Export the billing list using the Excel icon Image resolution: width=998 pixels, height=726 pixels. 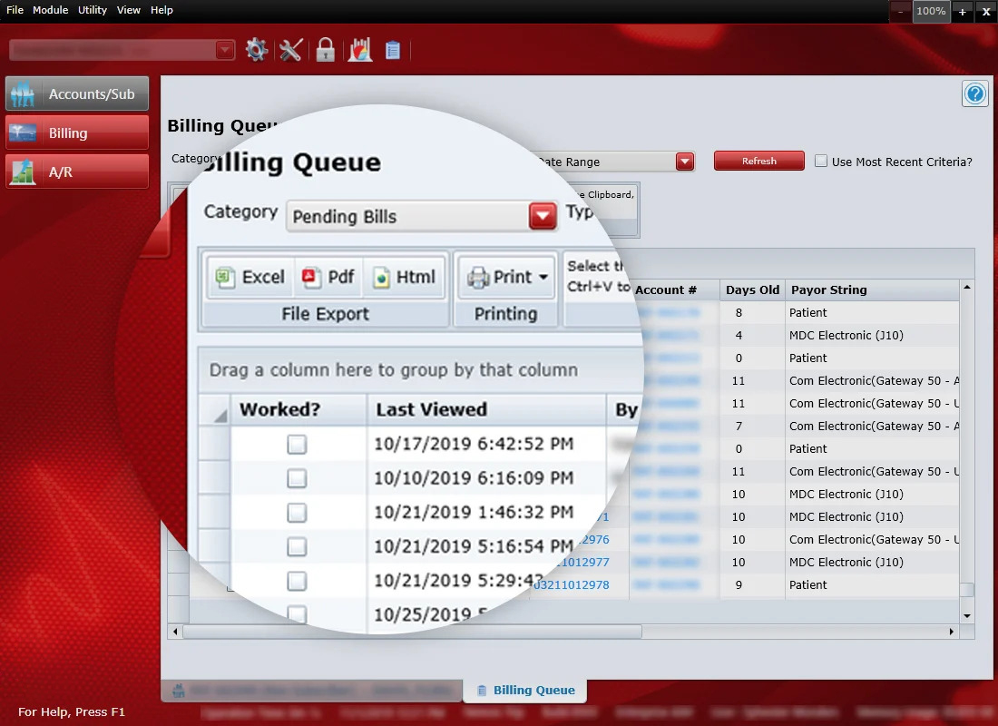[248, 277]
